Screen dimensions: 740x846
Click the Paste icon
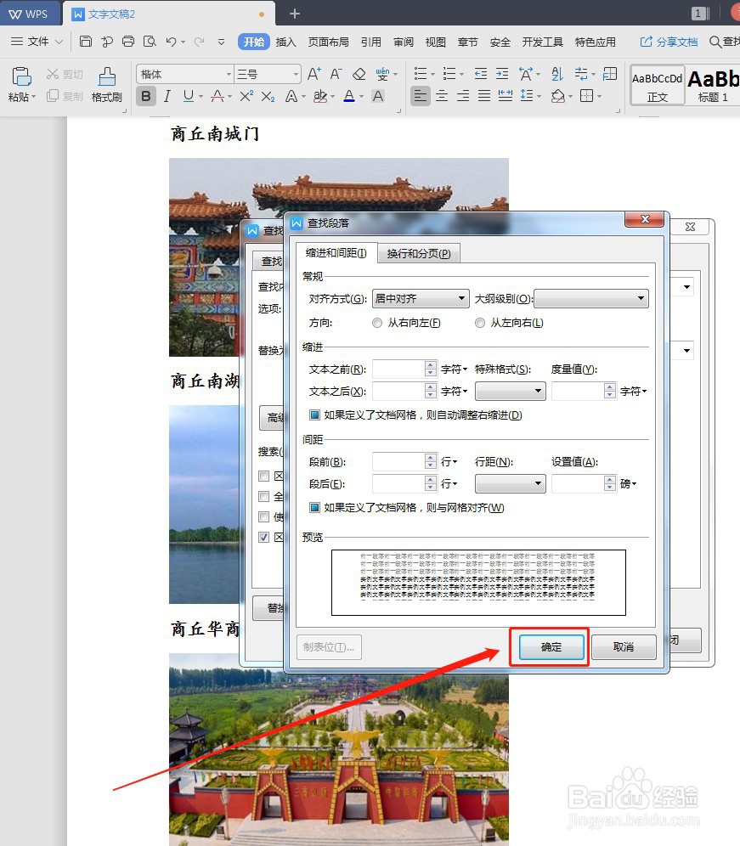click(x=21, y=76)
